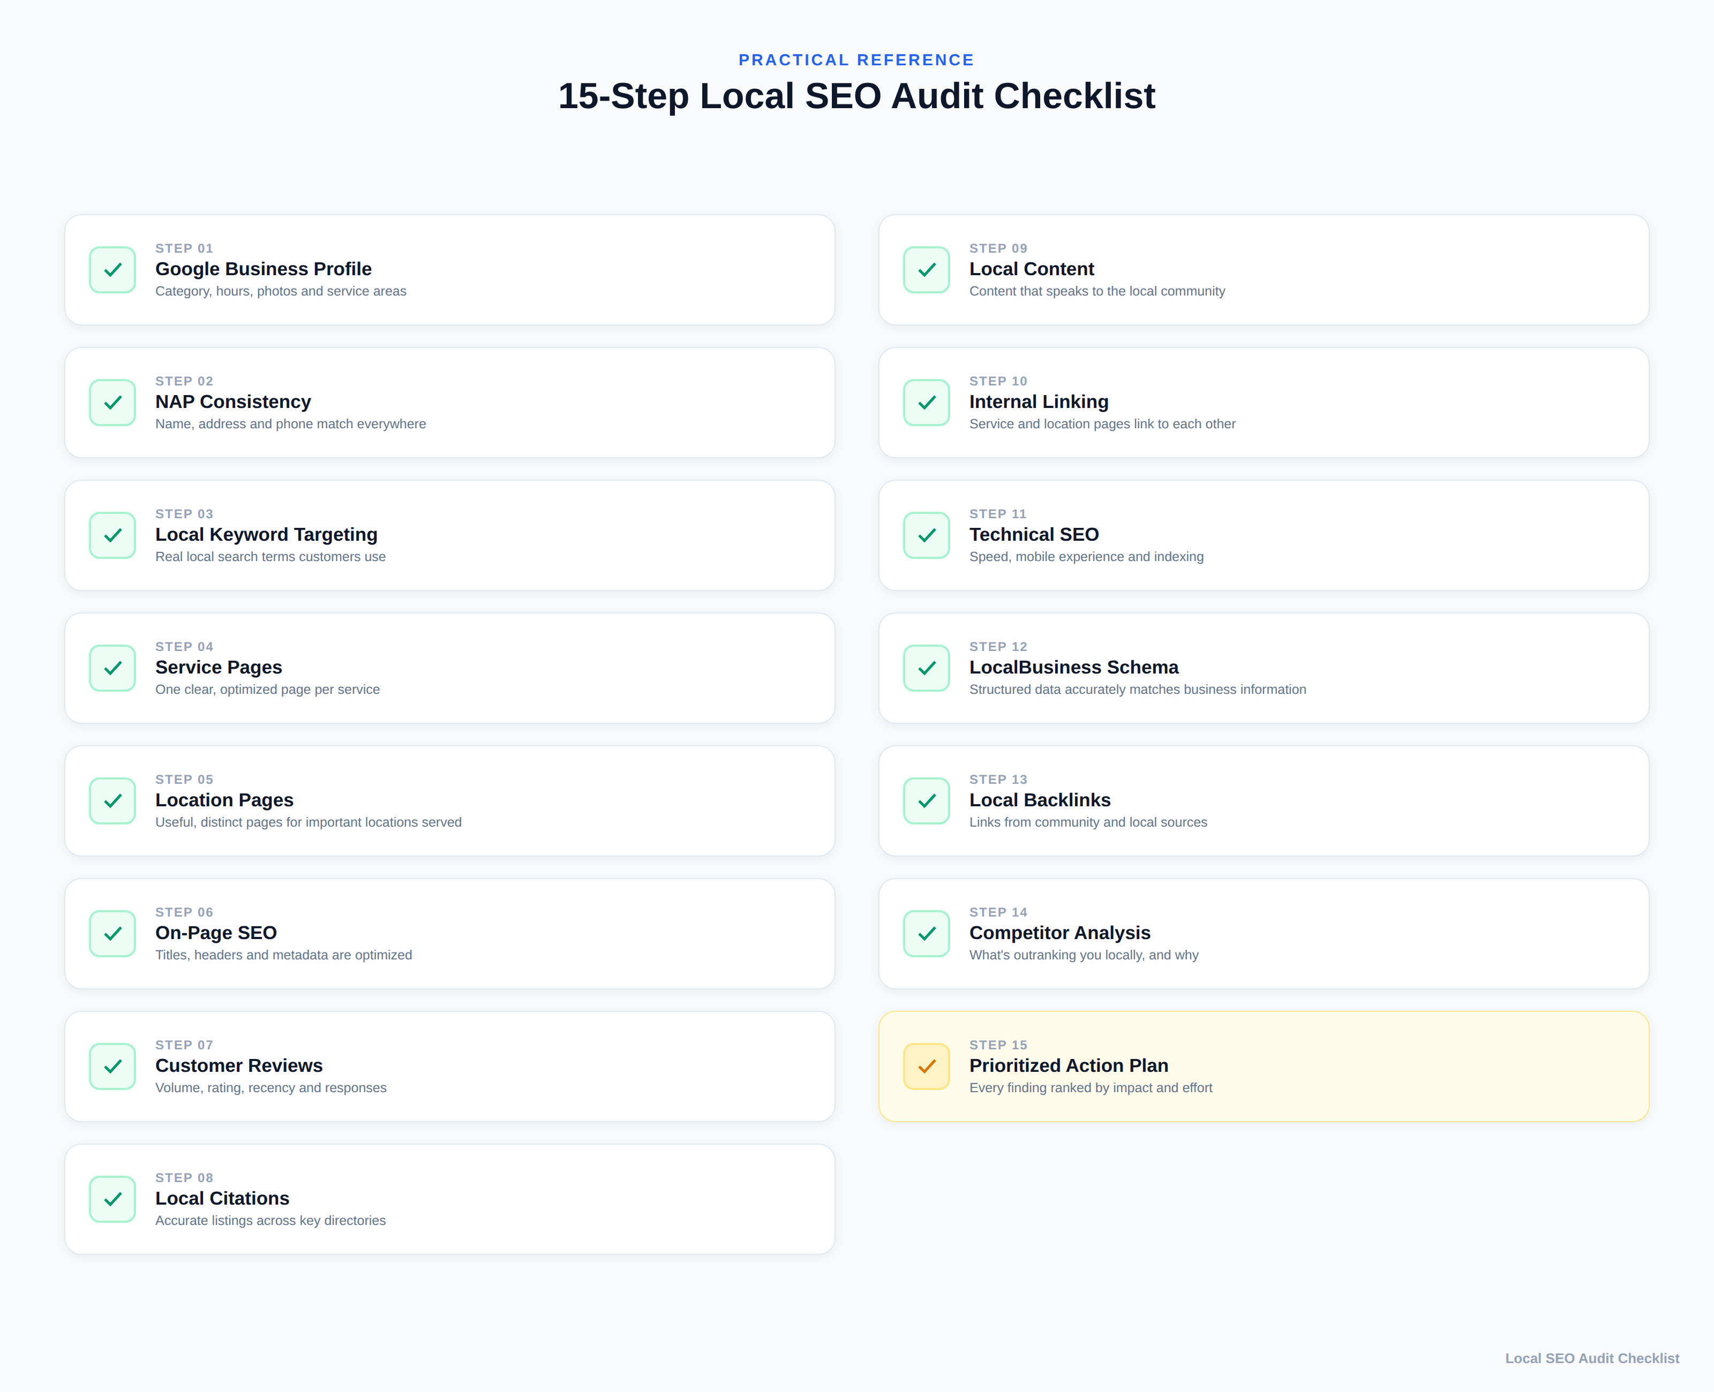The image size is (1714, 1392).
Task: Select the Local Backlinks title
Action: click(1040, 799)
